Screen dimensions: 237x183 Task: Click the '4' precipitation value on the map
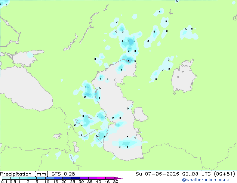pos(129,61)
